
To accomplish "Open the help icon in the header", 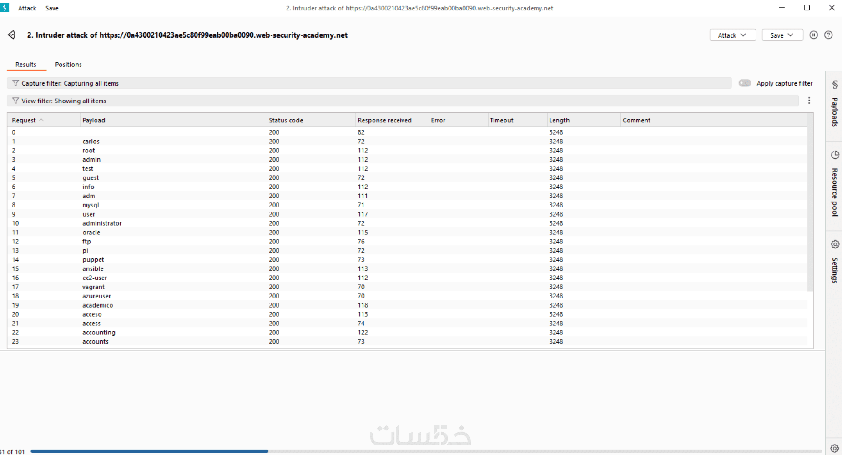I will [828, 35].
